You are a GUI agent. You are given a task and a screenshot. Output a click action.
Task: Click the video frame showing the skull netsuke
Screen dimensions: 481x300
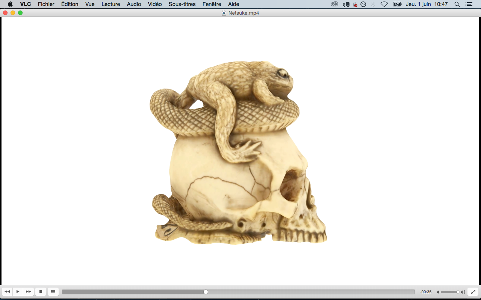[240, 151]
